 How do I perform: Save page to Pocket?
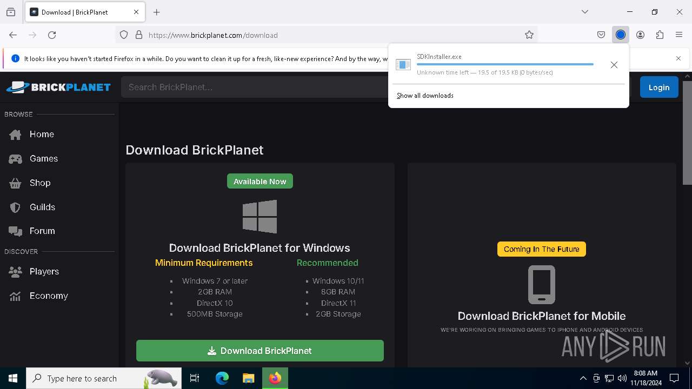pos(601,35)
